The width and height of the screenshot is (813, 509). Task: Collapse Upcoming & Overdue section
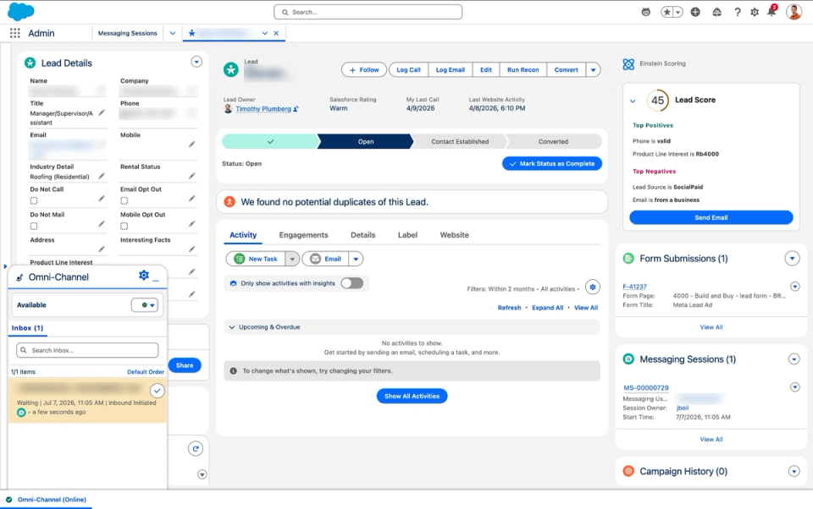(x=232, y=327)
